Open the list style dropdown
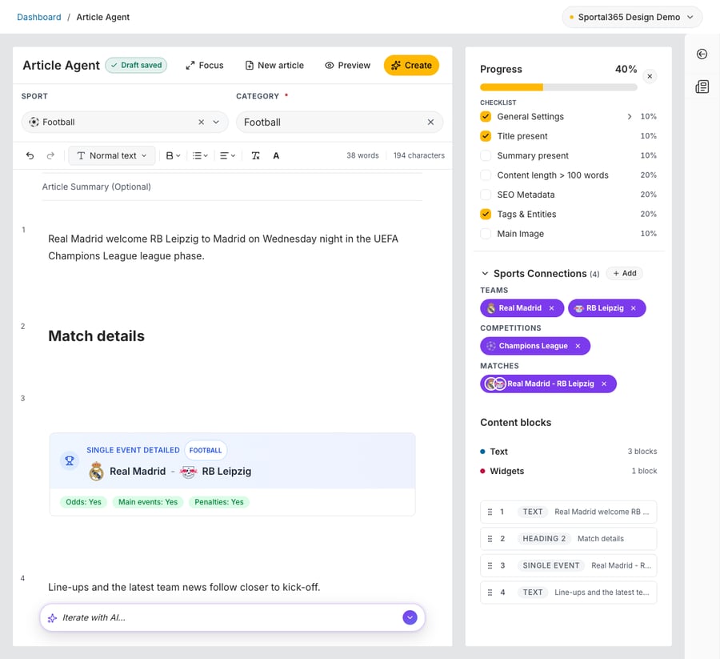Screen dimensions: 720x659 tap(200, 156)
